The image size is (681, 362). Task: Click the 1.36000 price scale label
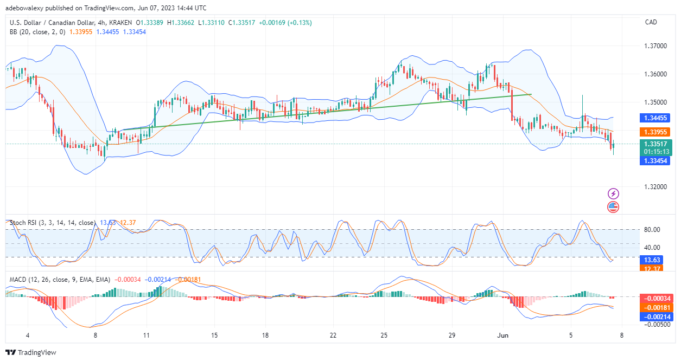pyautogui.click(x=655, y=74)
